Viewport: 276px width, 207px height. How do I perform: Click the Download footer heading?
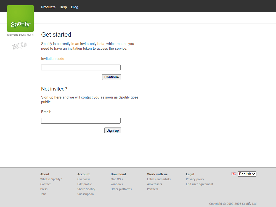[x=118, y=174]
